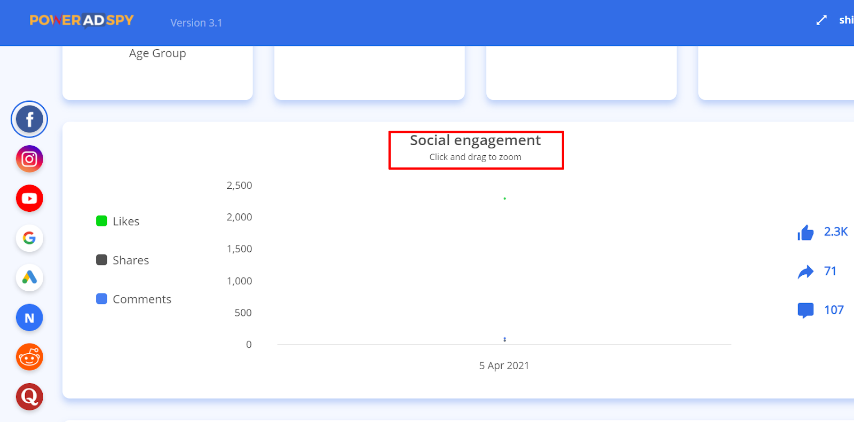Click the 5 Apr 2021 axis label
Image resolution: width=854 pixels, height=422 pixels.
pos(504,365)
